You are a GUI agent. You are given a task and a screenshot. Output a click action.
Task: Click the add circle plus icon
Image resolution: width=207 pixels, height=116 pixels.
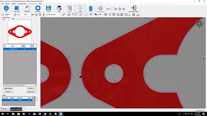(69, 15)
